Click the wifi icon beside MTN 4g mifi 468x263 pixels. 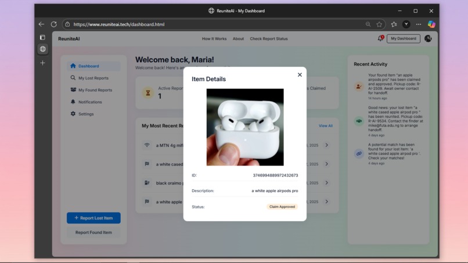coord(147,145)
